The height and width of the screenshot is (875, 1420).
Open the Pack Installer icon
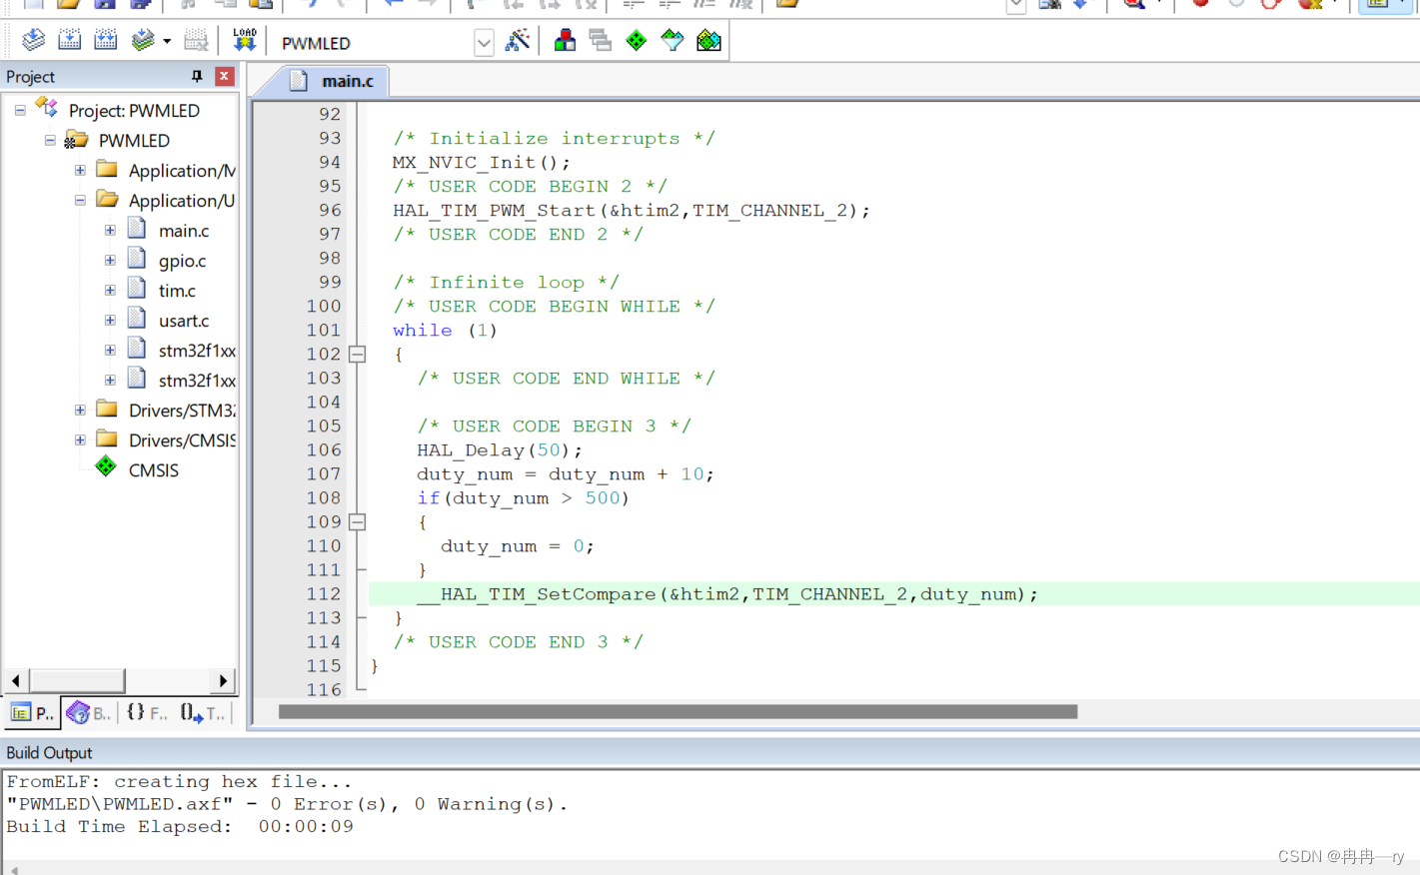pyautogui.click(x=710, y=41)
